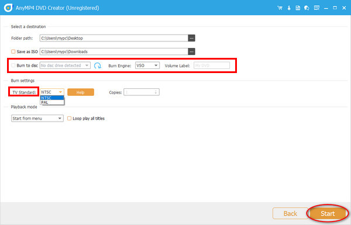This screenshot has width=351, height=225.
Task: Select PAL in the dropdown list
Action: 52,102
